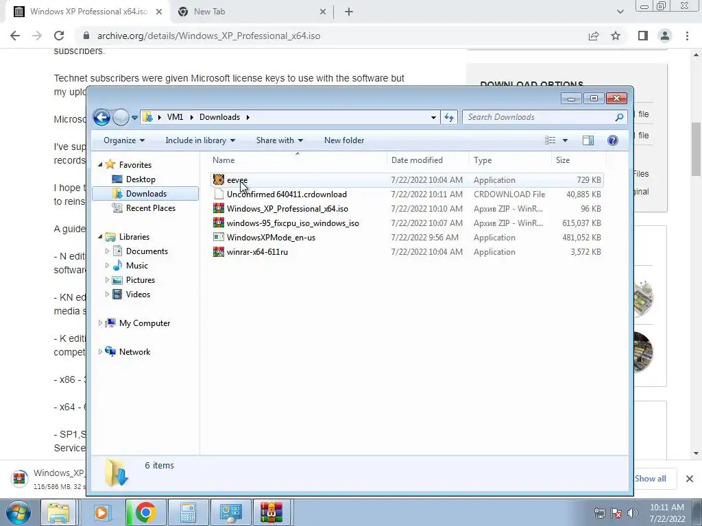The height and width of the screenshot is (526, 702).
Task: Click the search magnifier icon in Explorer
Action: 619,117
